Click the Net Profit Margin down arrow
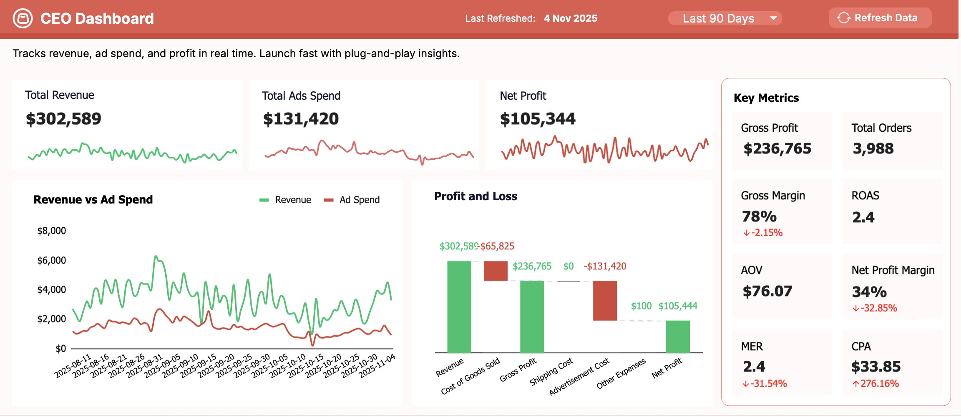This screenshot has width=961, height=417. (x=855, y=309)
